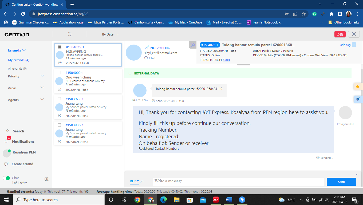Click the blue paper plane icon
This screenshot has width=363, height=205.
[x=357, y=99]
